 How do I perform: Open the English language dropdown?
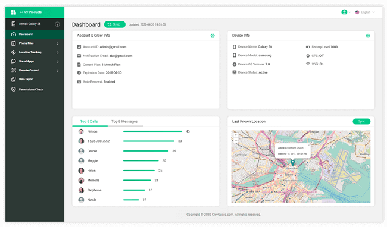pyautogui.click(x=365, y=12)
